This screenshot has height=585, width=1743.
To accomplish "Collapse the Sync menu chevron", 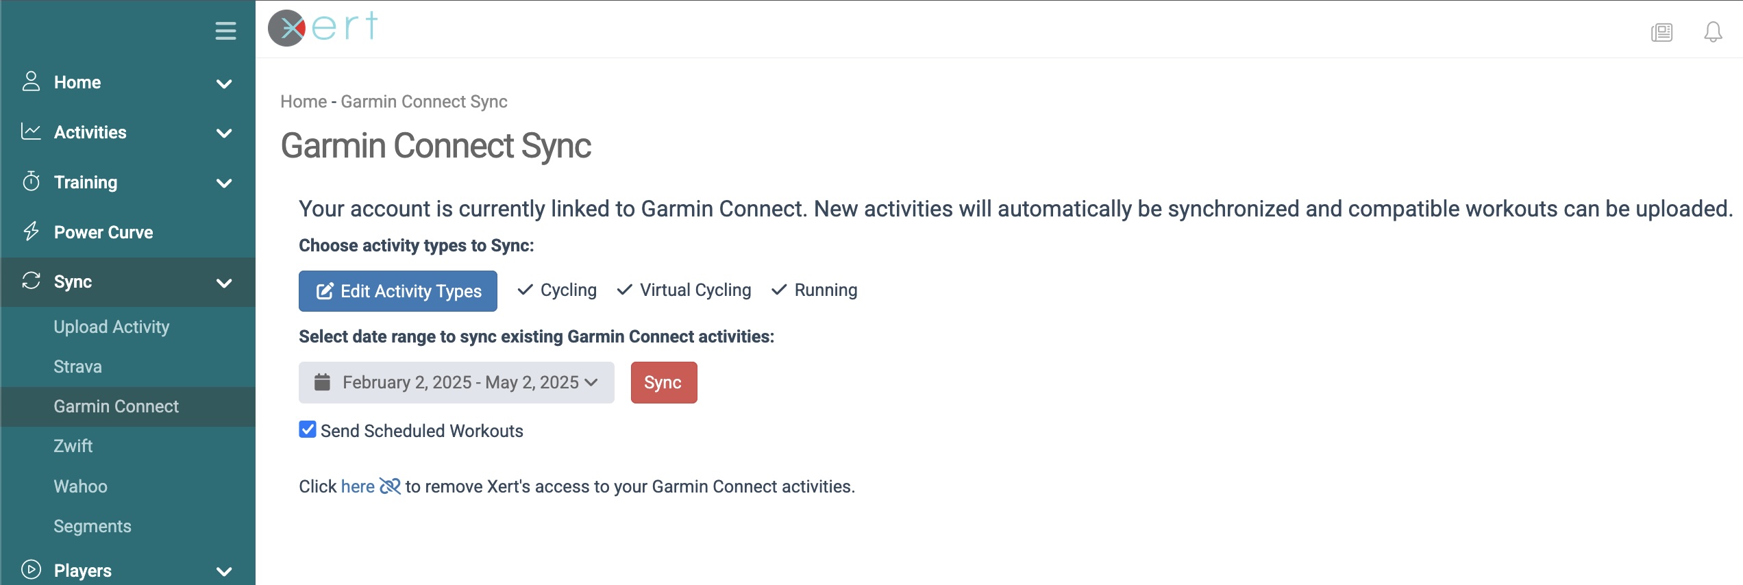I will coord(224,283).
